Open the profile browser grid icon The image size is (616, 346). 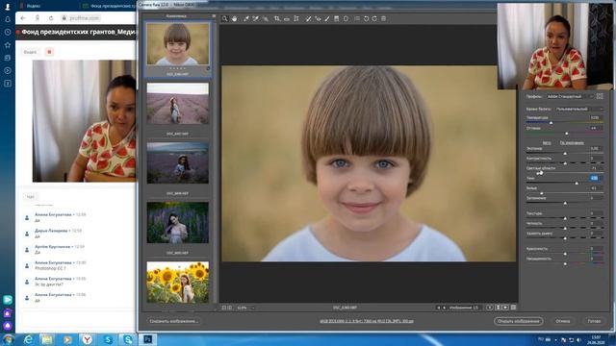(600, 96)
